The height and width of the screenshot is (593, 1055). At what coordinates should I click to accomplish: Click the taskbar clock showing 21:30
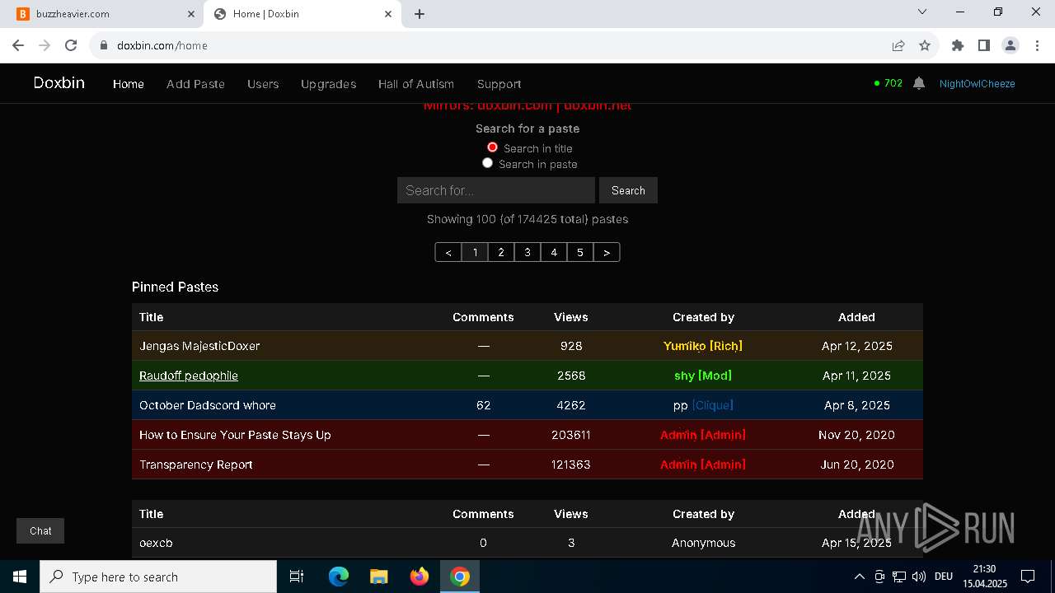tap(984, 569)
